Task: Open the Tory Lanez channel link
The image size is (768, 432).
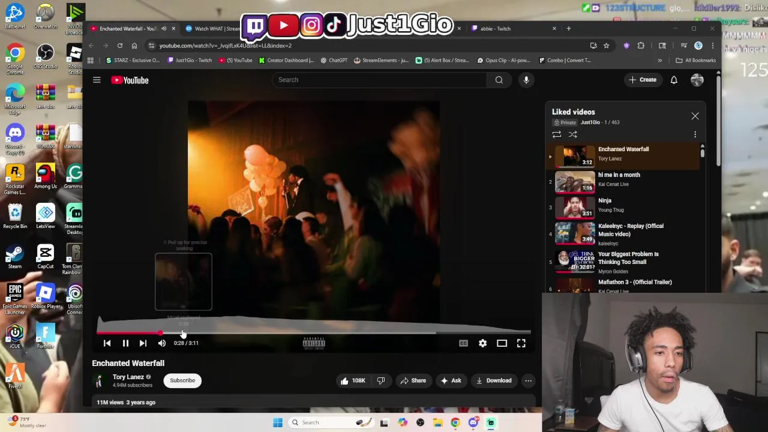Action: coord(128,377)
